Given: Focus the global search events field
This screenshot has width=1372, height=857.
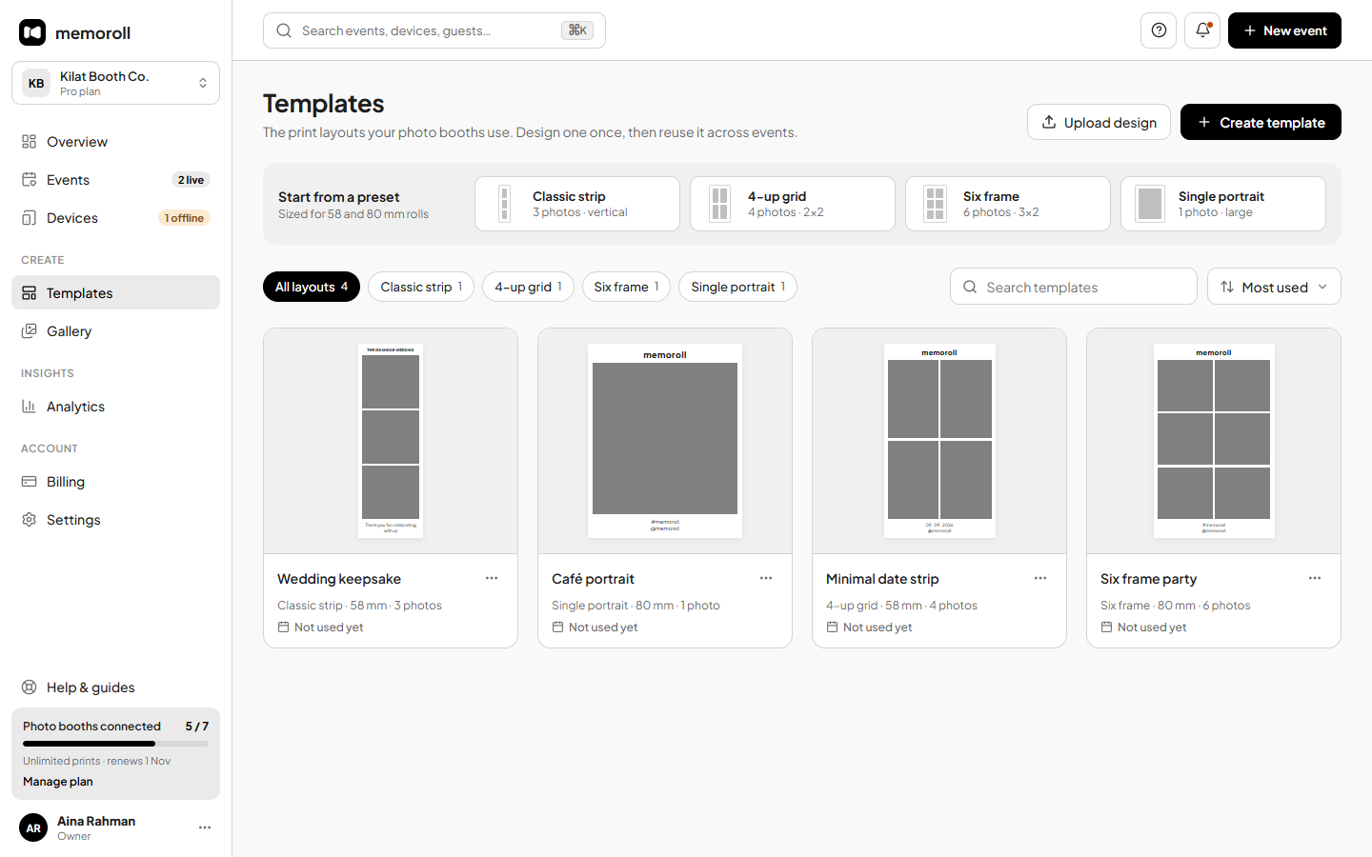Looking at the screenshot, I should coord(434,30).
